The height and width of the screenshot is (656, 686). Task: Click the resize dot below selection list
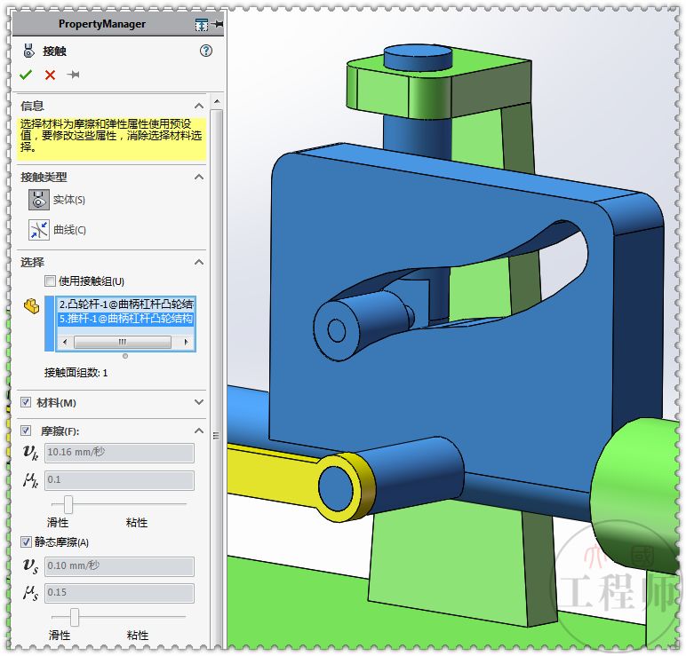click(x=125, y=356)
